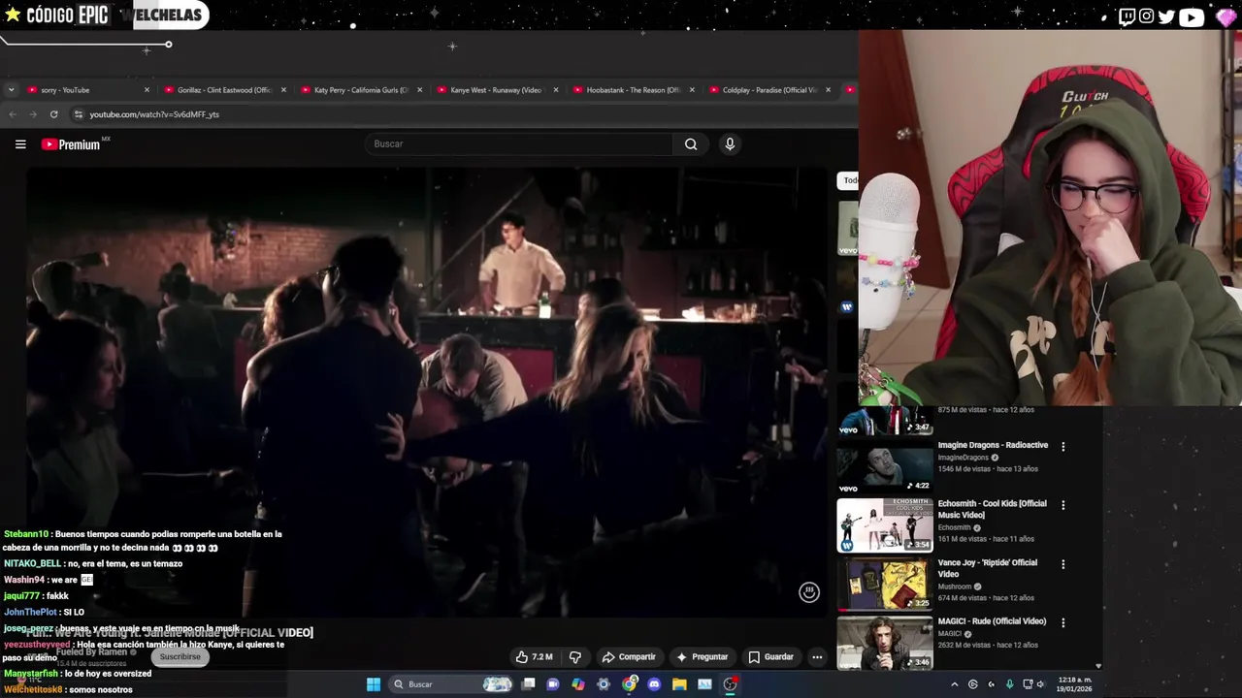The height and width of the screenshot is (698, 1242).
Task: Close the 'sorry - YouTube' tab
Action: tap(147, 90)
